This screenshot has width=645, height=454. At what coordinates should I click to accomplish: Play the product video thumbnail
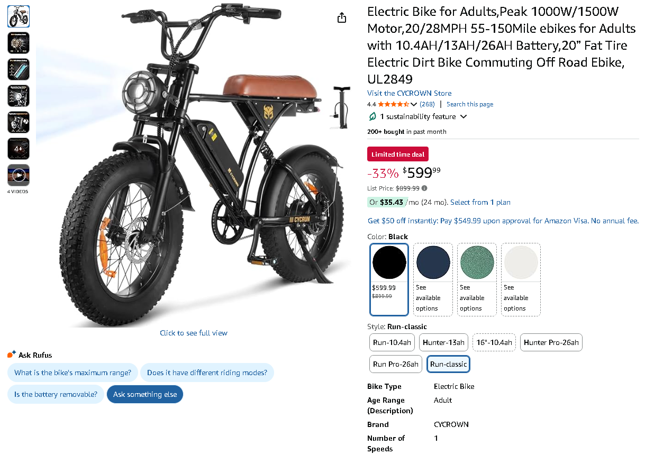click(x=19, y=175)
